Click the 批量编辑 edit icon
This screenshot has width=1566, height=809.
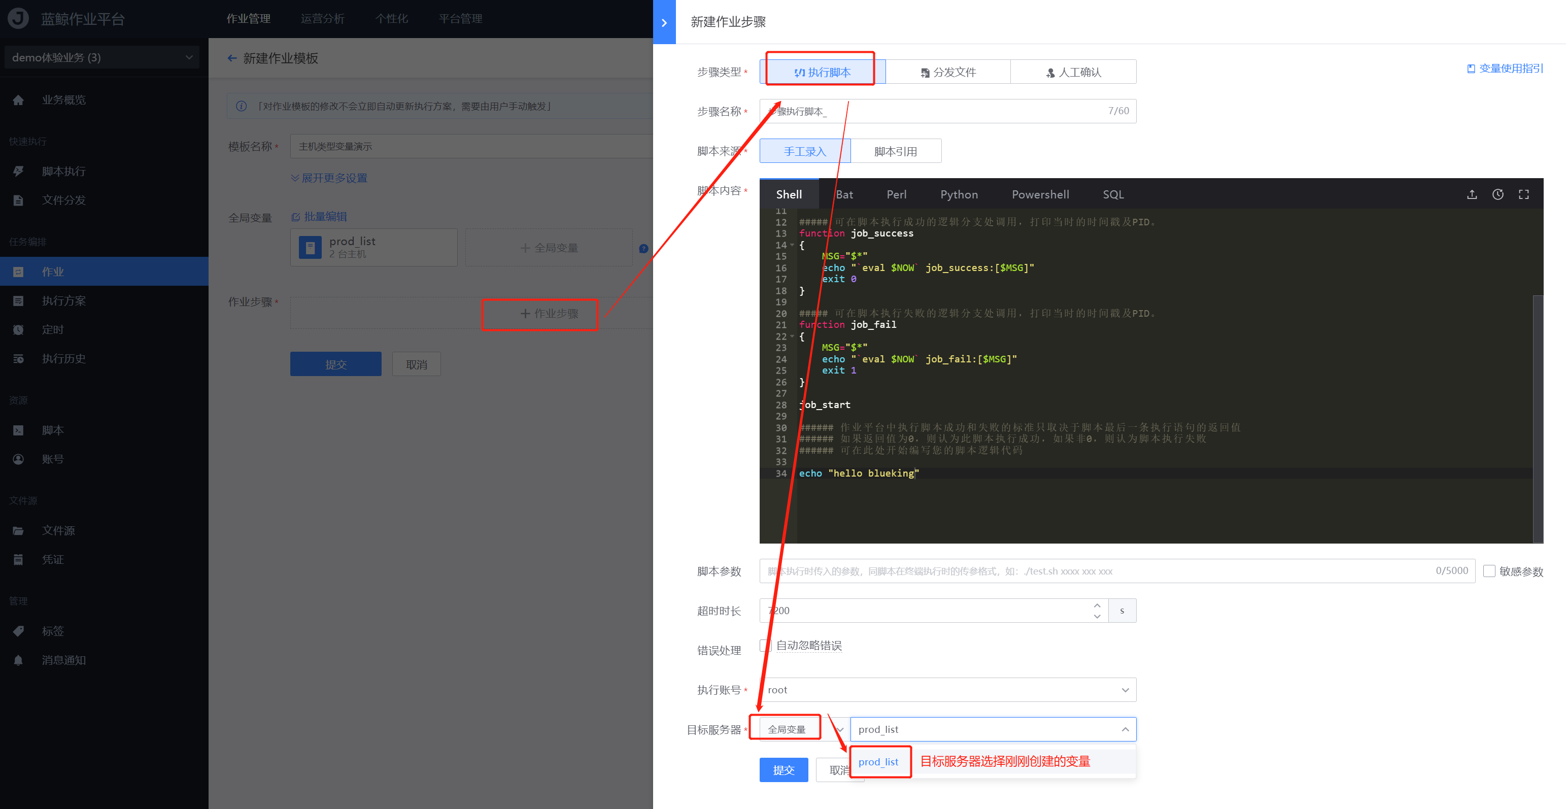click(x=296, y=217)
